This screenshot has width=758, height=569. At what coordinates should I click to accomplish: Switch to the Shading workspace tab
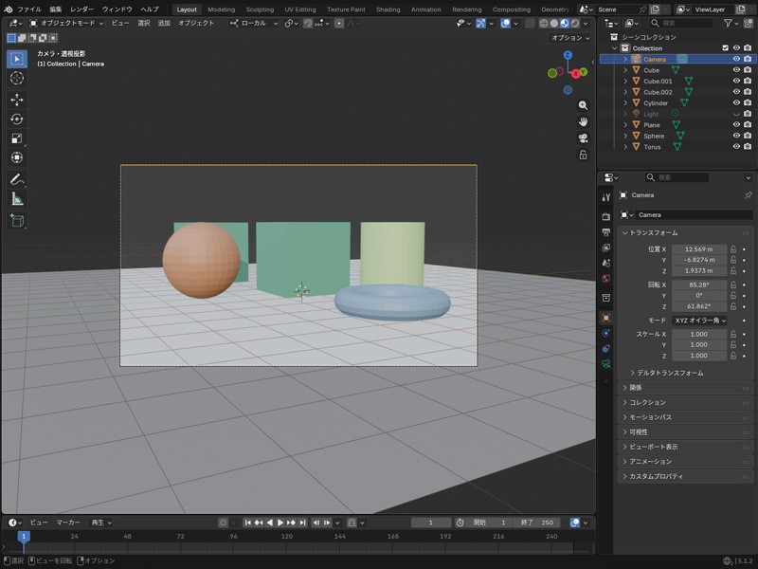coord(388,9)
